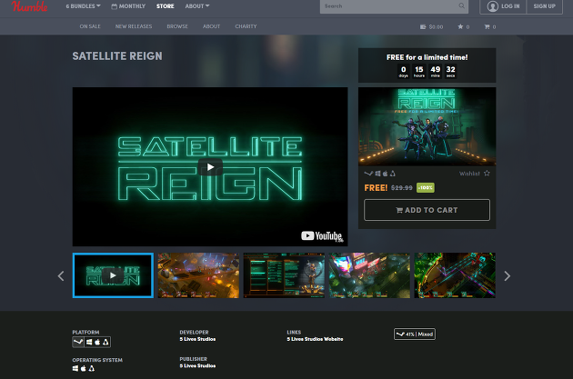Click the Apple icon under cover image
Viewport: 573px width, 379px height.
(385, 174)
